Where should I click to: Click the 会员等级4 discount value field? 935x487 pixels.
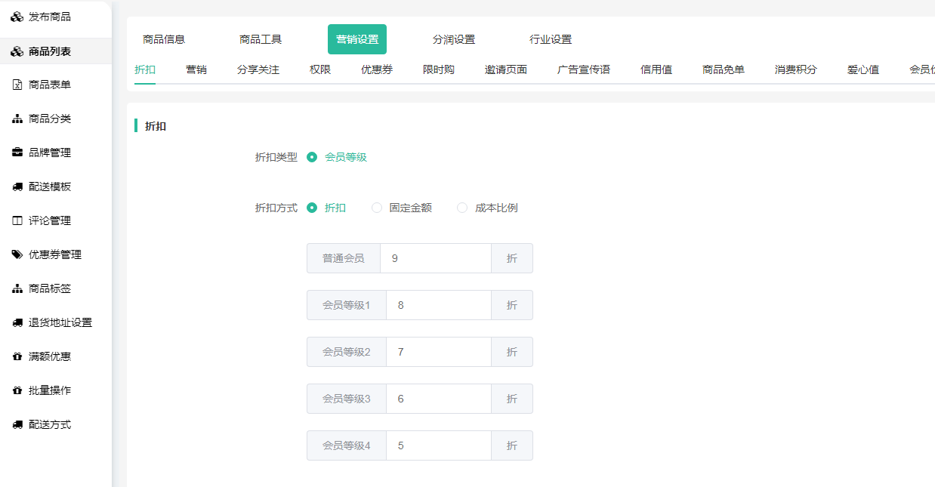coord(438,445)
